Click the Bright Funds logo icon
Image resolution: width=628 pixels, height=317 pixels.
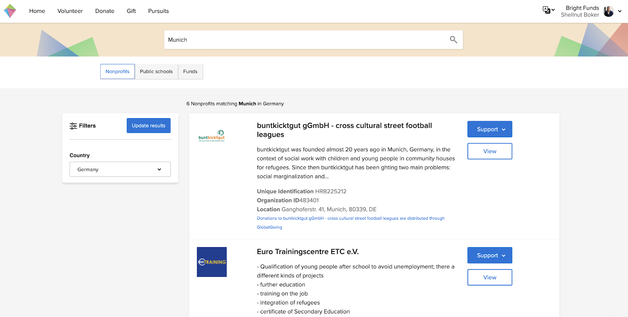point(10,11)
